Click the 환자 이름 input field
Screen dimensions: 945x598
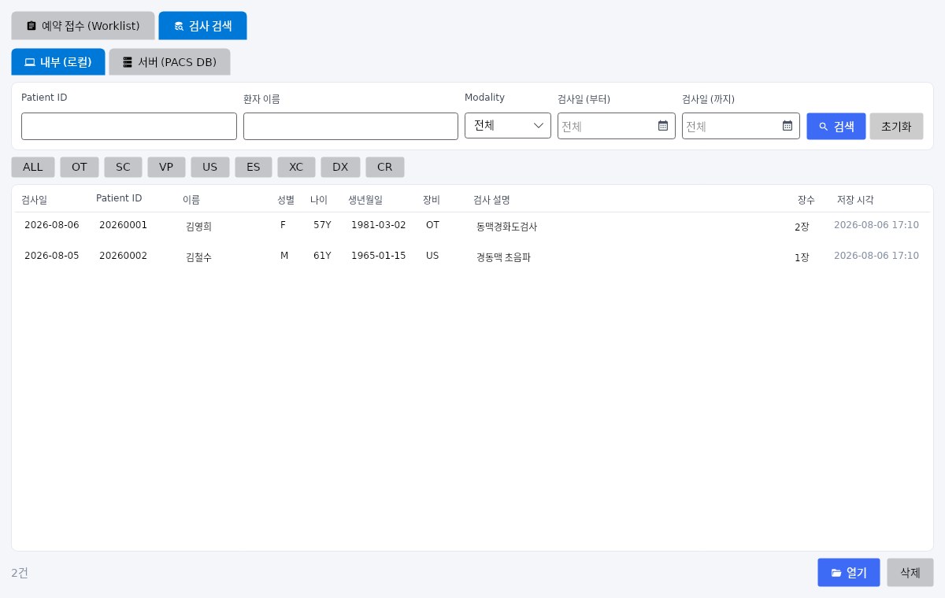pyautogui.click(x=350, y=127)
